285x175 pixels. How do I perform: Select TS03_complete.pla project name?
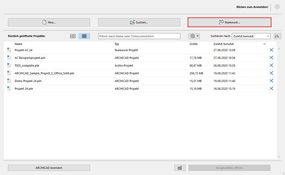tap(27, 66)
